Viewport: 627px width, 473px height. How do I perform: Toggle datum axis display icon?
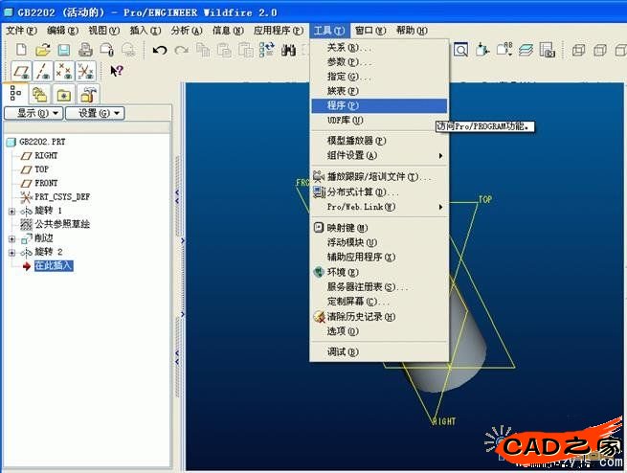42,70
